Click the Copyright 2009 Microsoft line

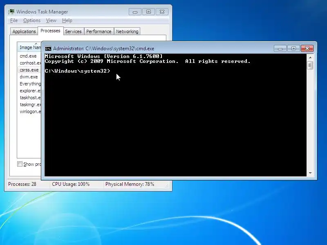pos(148,61)
